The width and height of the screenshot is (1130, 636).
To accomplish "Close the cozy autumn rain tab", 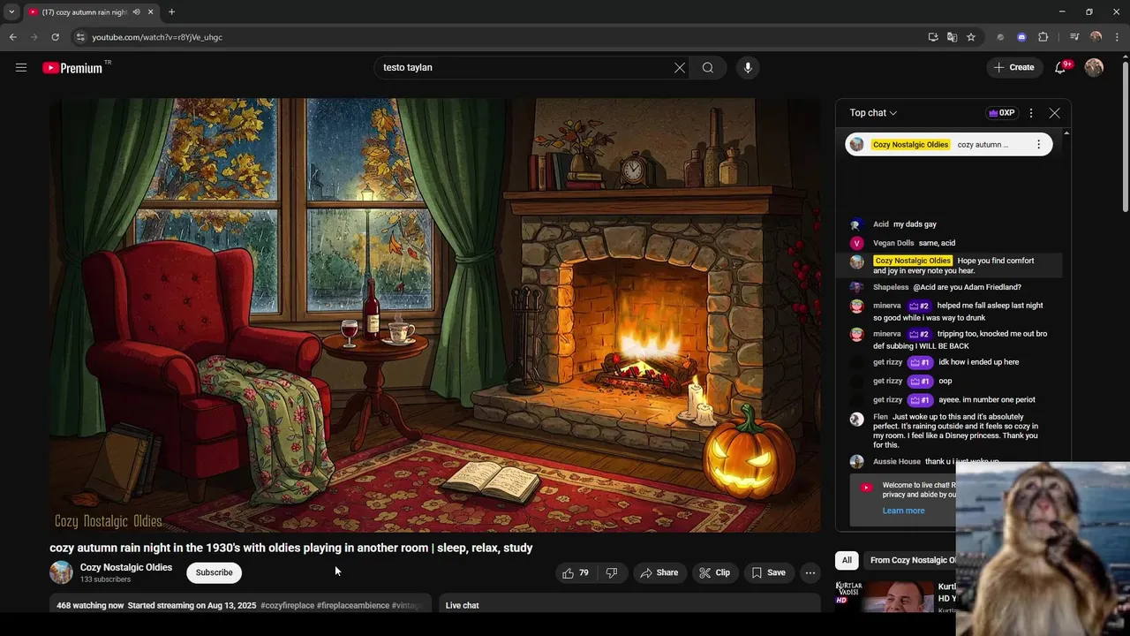I will pos(151,12).
